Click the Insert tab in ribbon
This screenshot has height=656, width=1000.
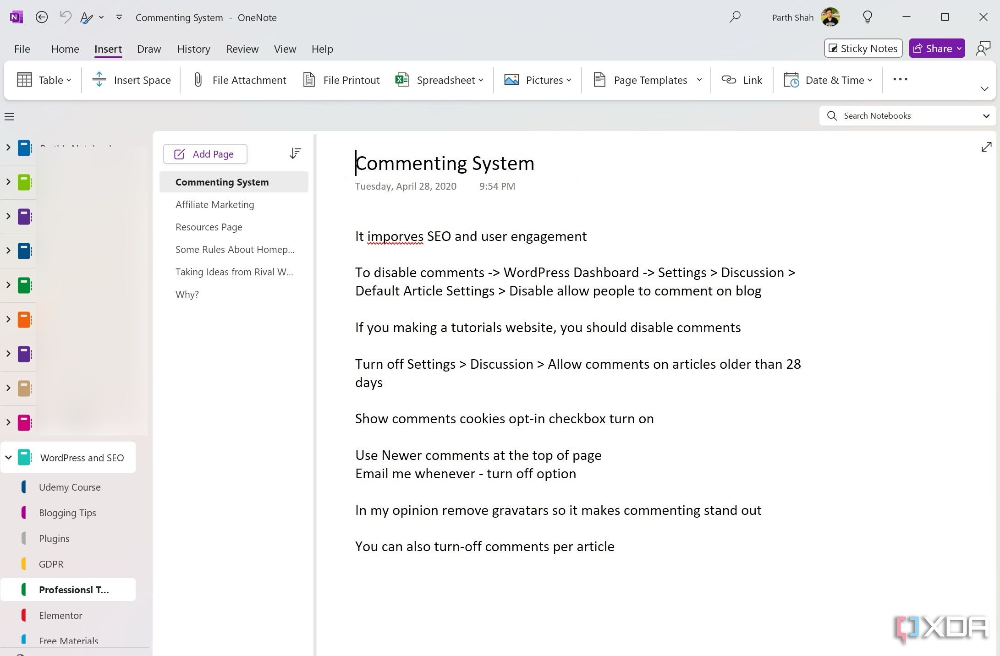click(x=108, y=49)
